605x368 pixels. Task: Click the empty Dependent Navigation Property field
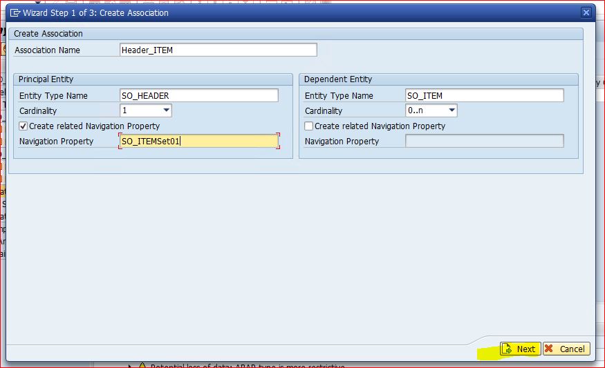coord(484,142)
